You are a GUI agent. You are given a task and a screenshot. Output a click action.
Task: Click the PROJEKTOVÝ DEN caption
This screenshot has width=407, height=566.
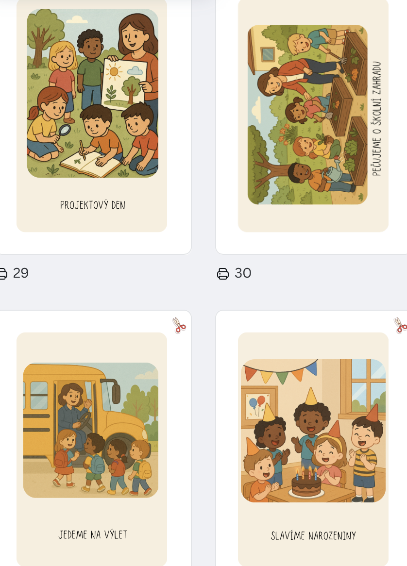[x=92, y=205]
